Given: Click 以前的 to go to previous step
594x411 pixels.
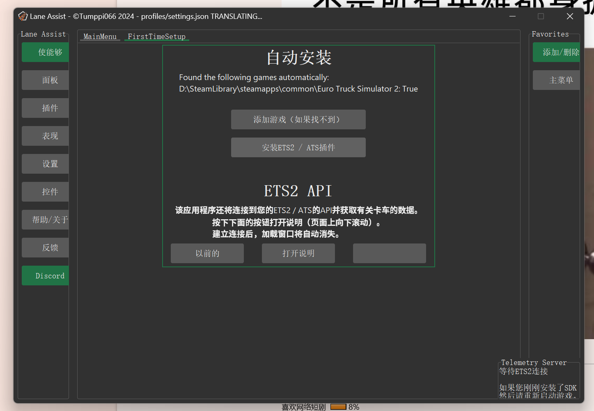Looking at the screenshot, I should click(x=207, y=253).
